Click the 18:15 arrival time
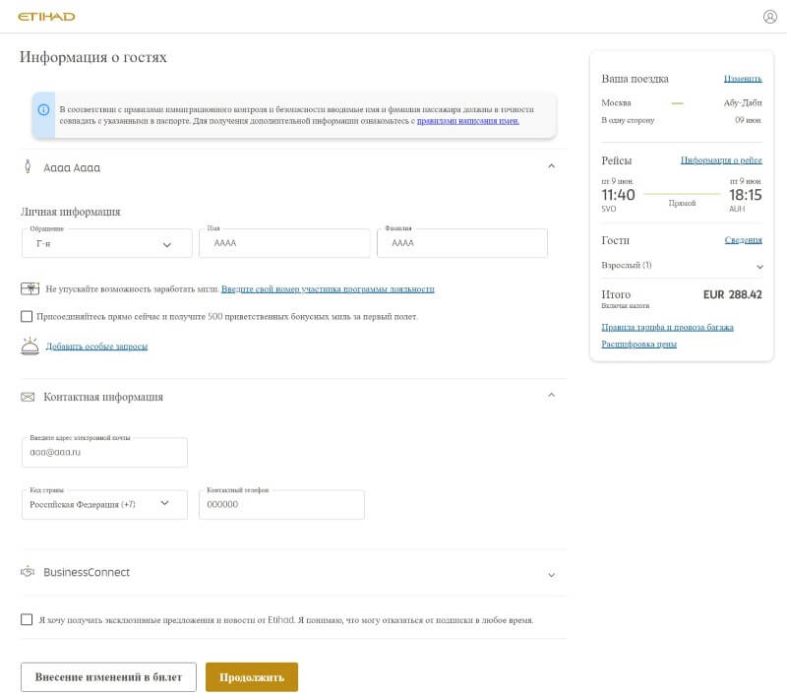Image resolution: width=787 pixels, height=695 pixels. click(746, 195)
